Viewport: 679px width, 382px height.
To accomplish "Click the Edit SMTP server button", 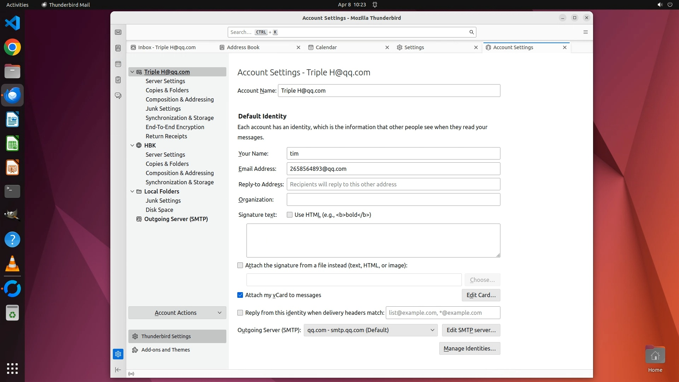I will pyautogui.click(x=471, y=330).
